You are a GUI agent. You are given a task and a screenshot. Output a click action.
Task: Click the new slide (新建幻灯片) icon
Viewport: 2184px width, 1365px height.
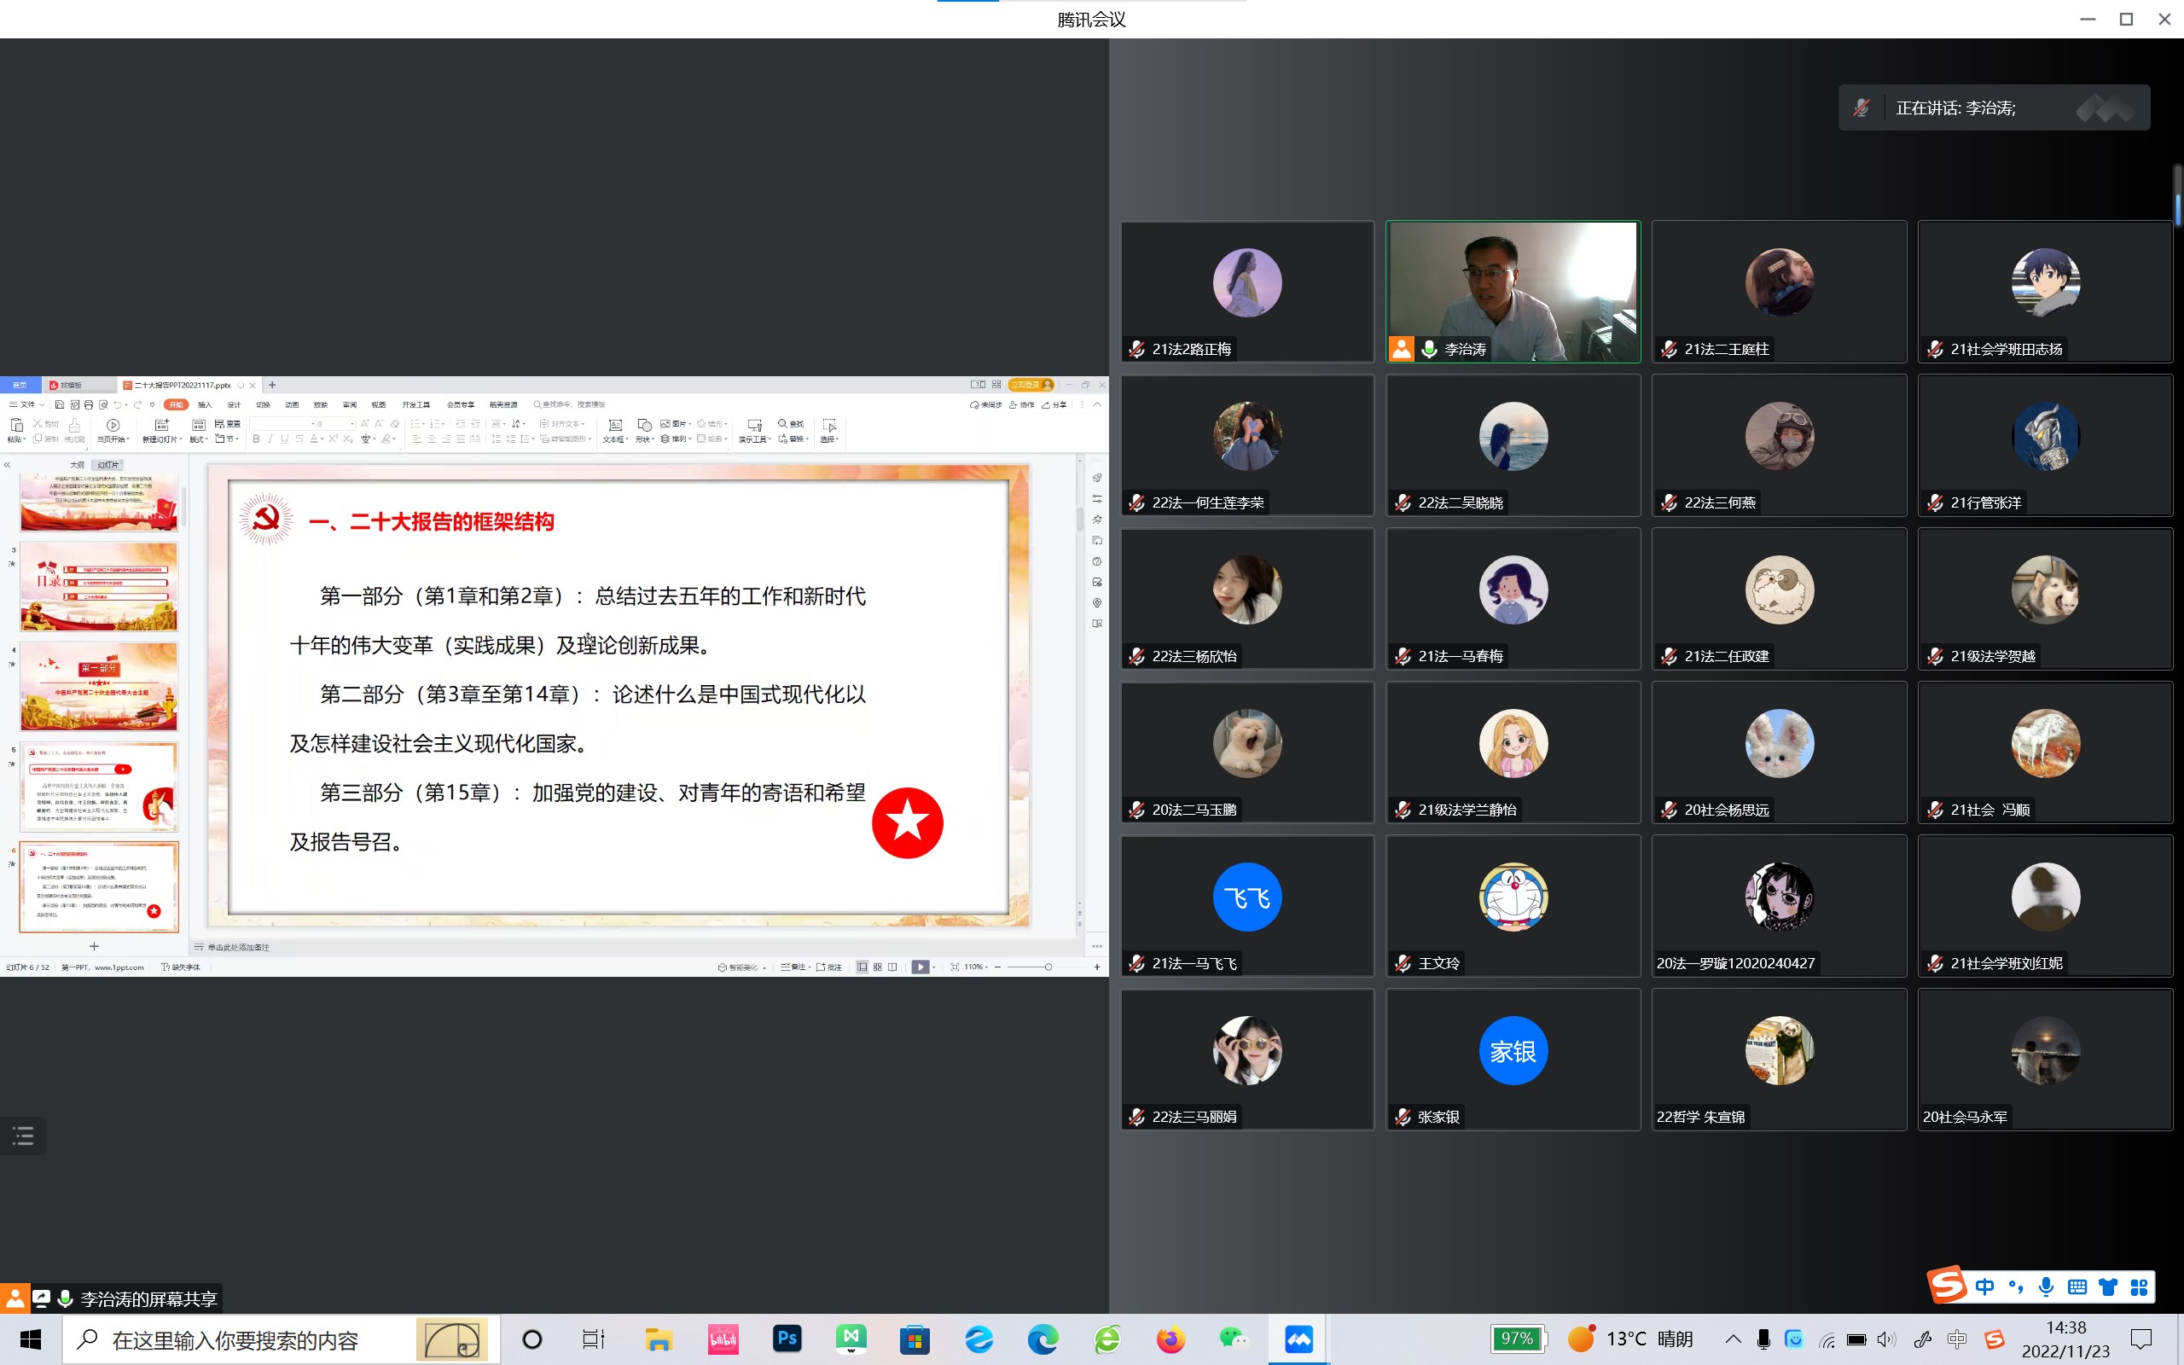(161, 424)
